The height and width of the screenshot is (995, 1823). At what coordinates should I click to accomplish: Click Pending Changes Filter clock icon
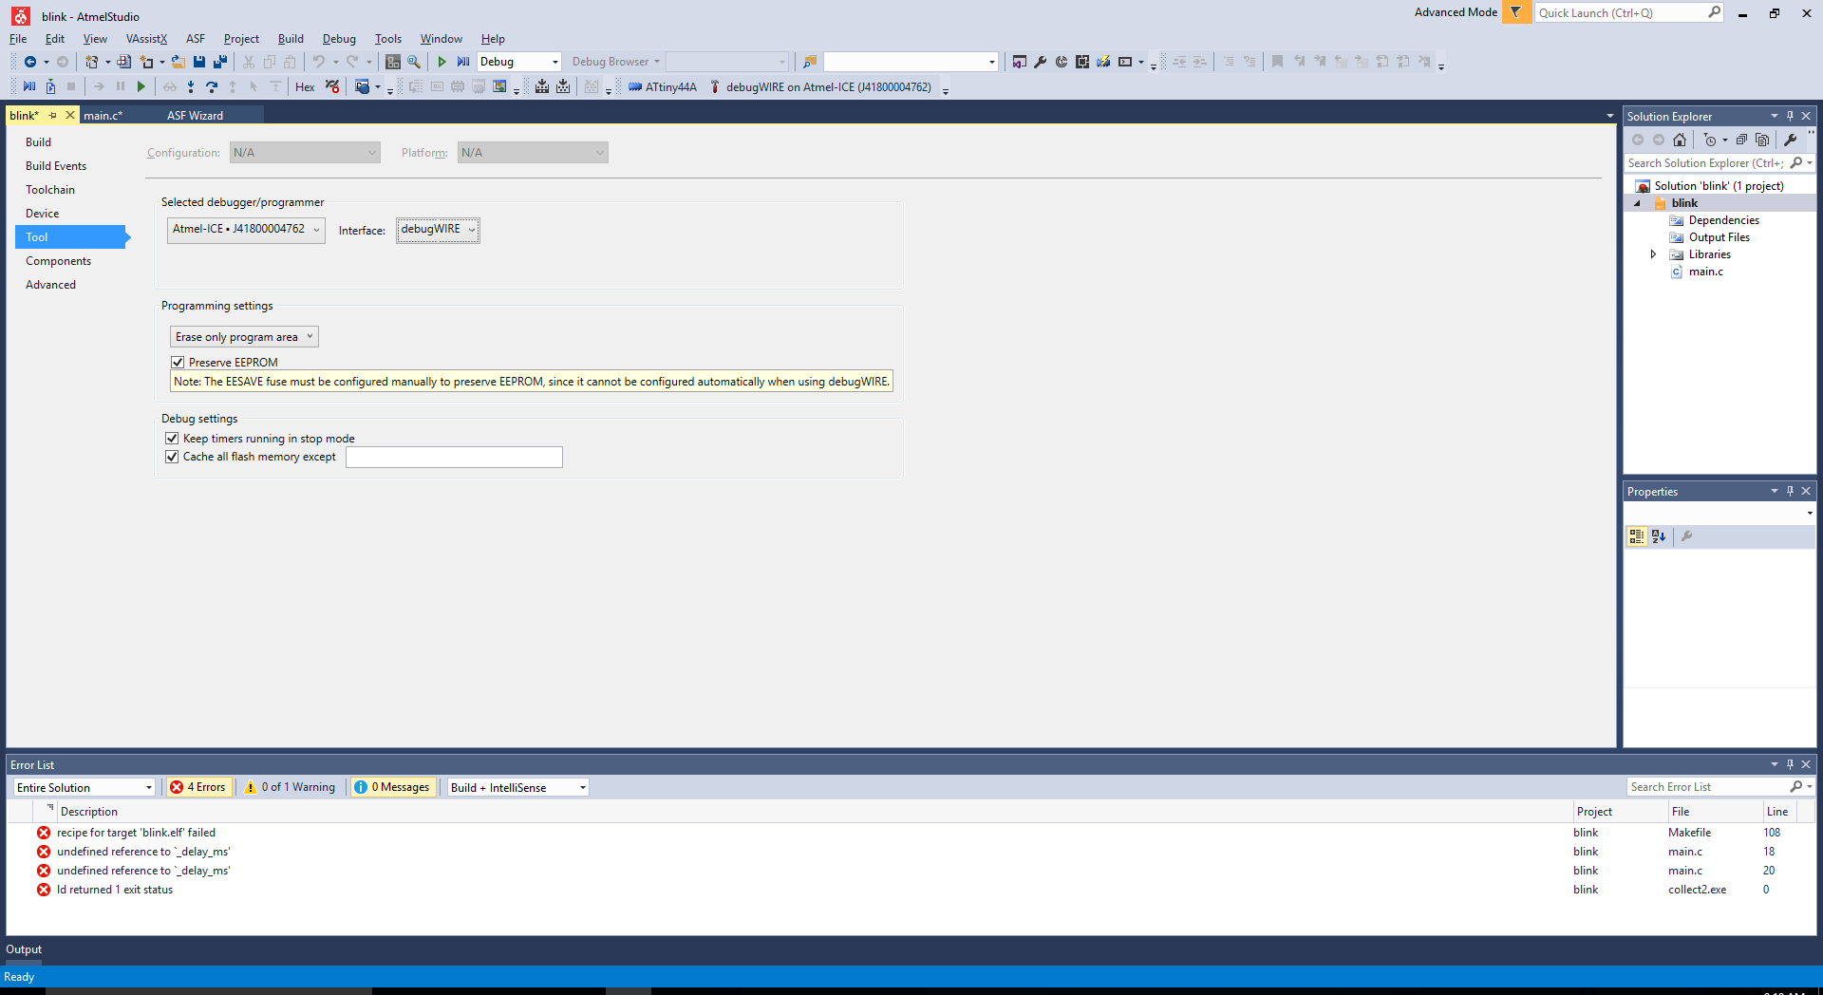tap(1710, 140)
